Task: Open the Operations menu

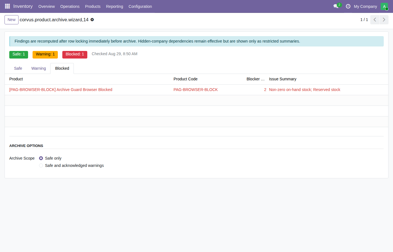Action: [70, 6]
